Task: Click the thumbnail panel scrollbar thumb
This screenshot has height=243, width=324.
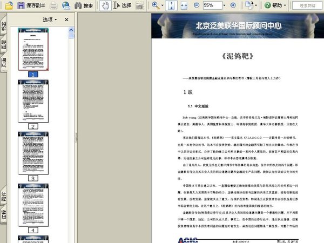Action: coord(71,36)
